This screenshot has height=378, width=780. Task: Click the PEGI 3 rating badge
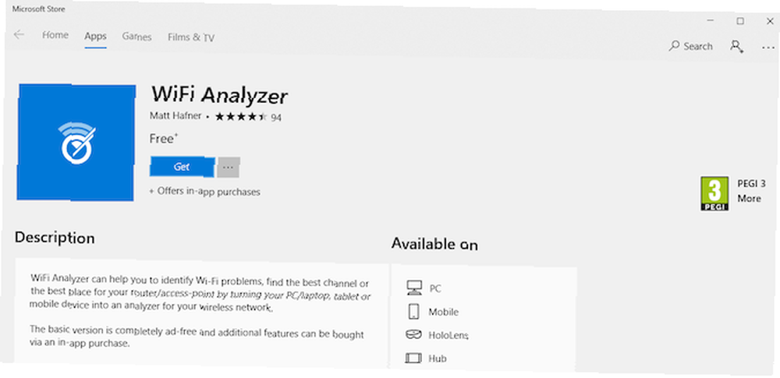(714, 193)
